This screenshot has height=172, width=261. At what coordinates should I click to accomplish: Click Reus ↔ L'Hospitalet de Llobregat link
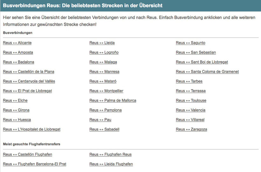tap(32, 129)
